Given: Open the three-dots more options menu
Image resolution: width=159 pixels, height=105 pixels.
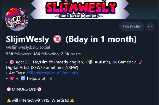Looking at the screenshot, I should (150, 27).
